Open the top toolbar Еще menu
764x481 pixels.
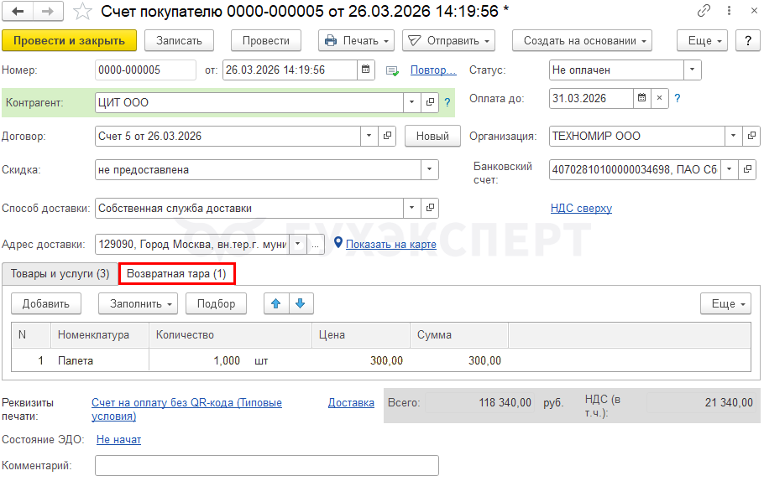tap(702, 41)
